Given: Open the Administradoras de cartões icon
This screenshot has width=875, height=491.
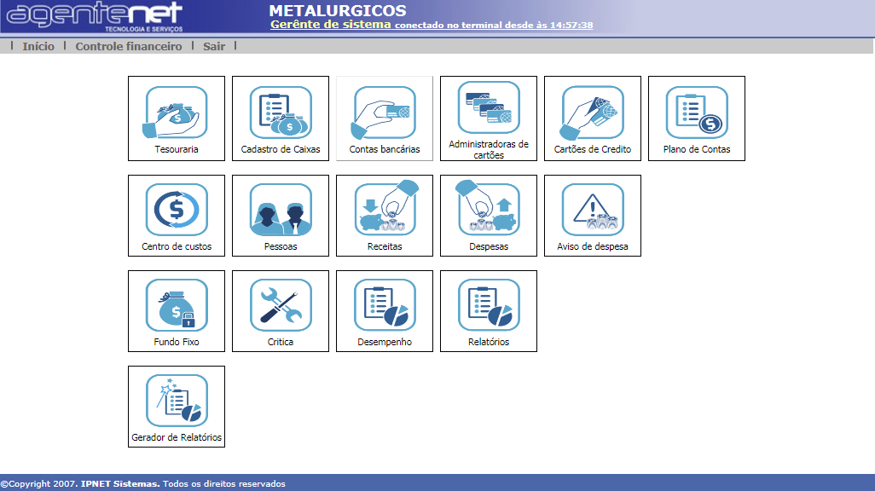Looking at the screenshot, I should coord(489,107).
